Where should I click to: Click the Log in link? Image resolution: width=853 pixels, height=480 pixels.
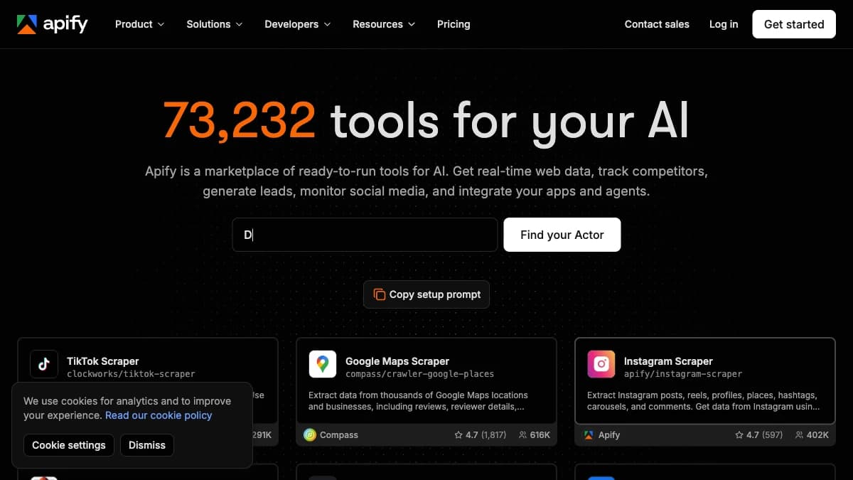click(724, 24)
